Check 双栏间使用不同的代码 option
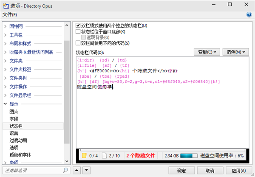 [78, 43]
